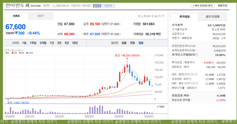Click the help icon beside 외국인소진율(B/A)
This screenshot has width=237, height=124.
tap(197, 55)
